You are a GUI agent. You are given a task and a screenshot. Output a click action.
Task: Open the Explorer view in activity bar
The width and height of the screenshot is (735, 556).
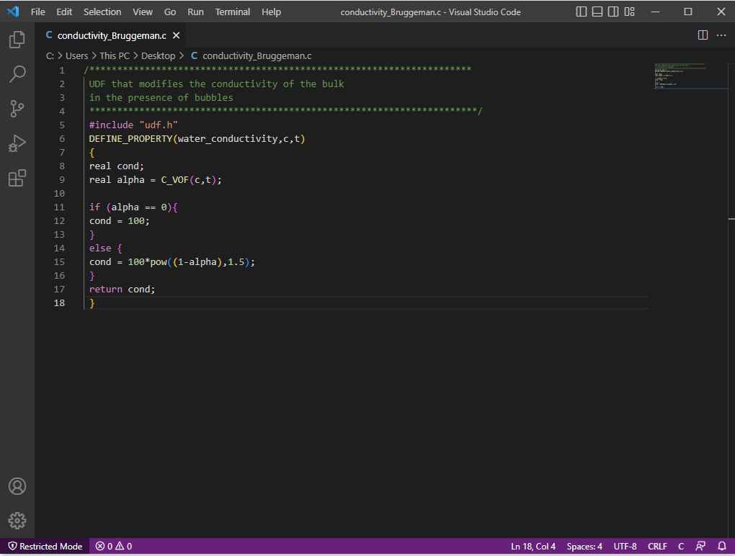(x=17, y=40)
